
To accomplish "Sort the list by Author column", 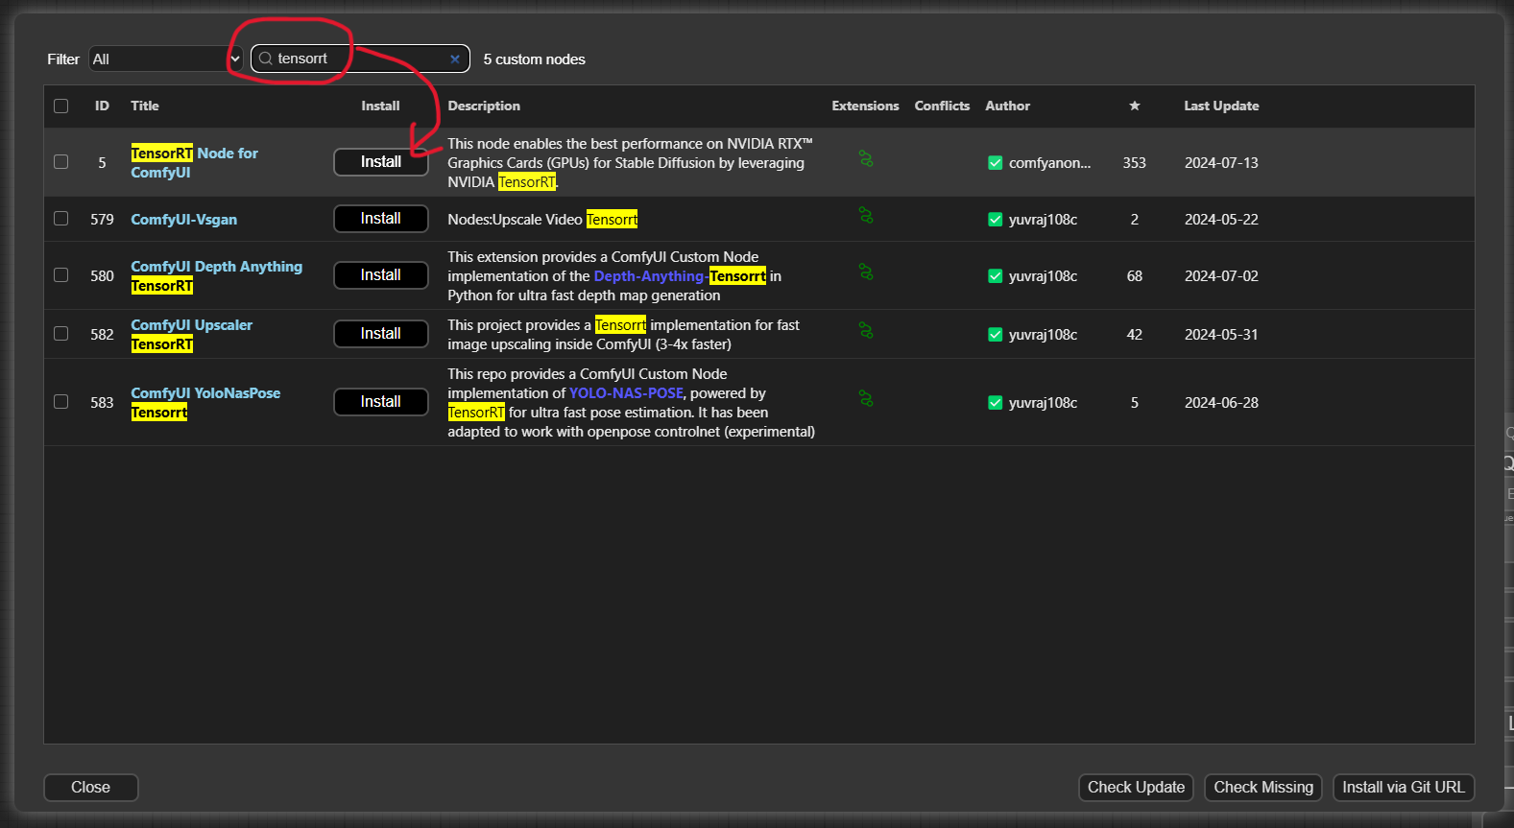I will [1007, 106].
